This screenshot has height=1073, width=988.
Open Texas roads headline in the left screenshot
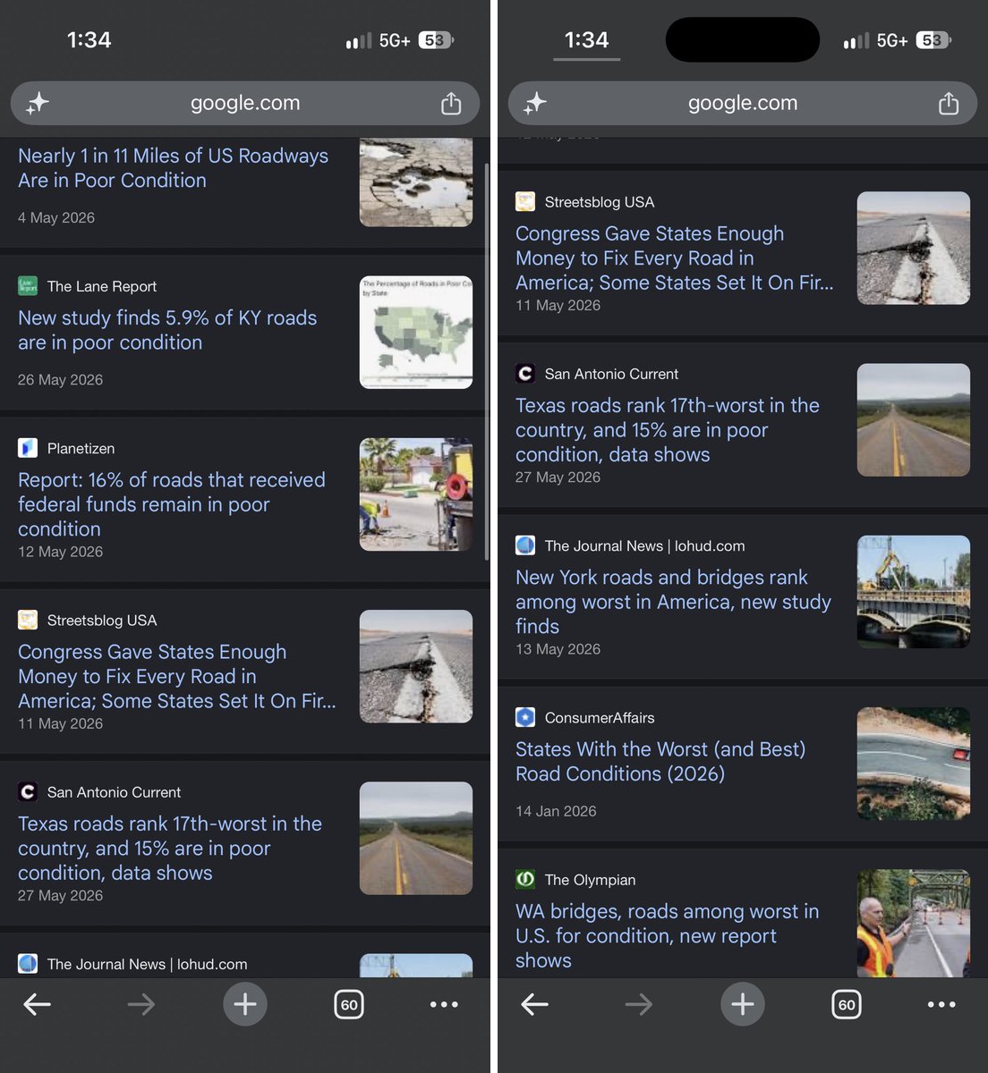(x=170, y=848)
